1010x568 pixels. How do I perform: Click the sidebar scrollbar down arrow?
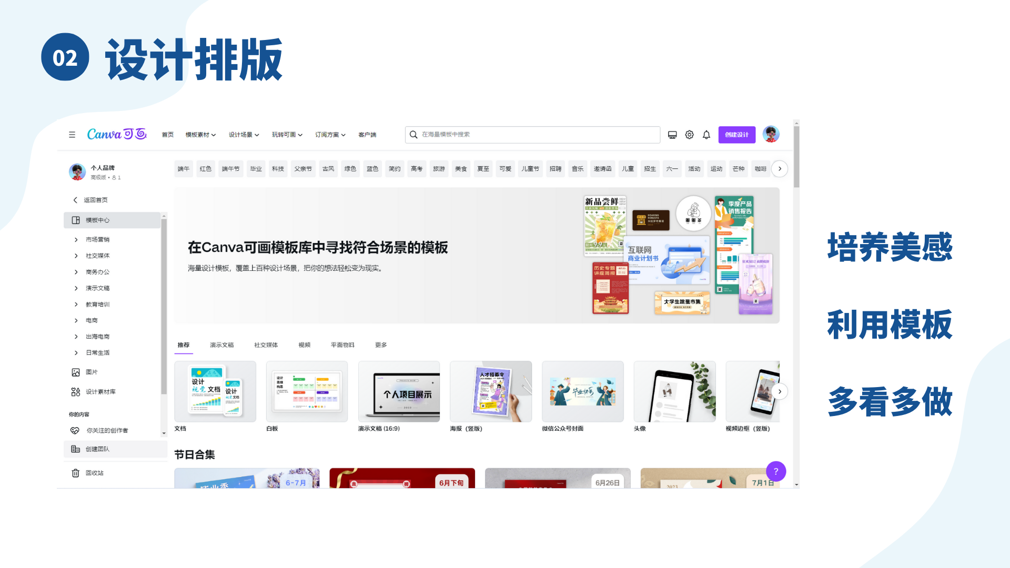164,433
